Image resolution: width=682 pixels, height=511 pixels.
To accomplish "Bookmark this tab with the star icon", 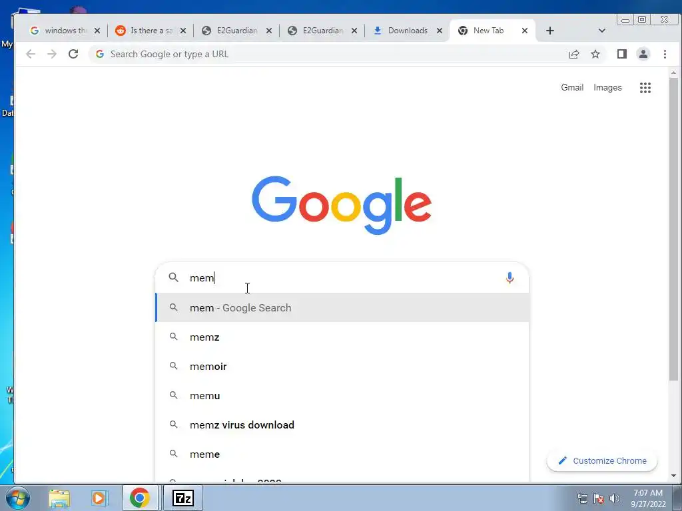I will 595,54.
